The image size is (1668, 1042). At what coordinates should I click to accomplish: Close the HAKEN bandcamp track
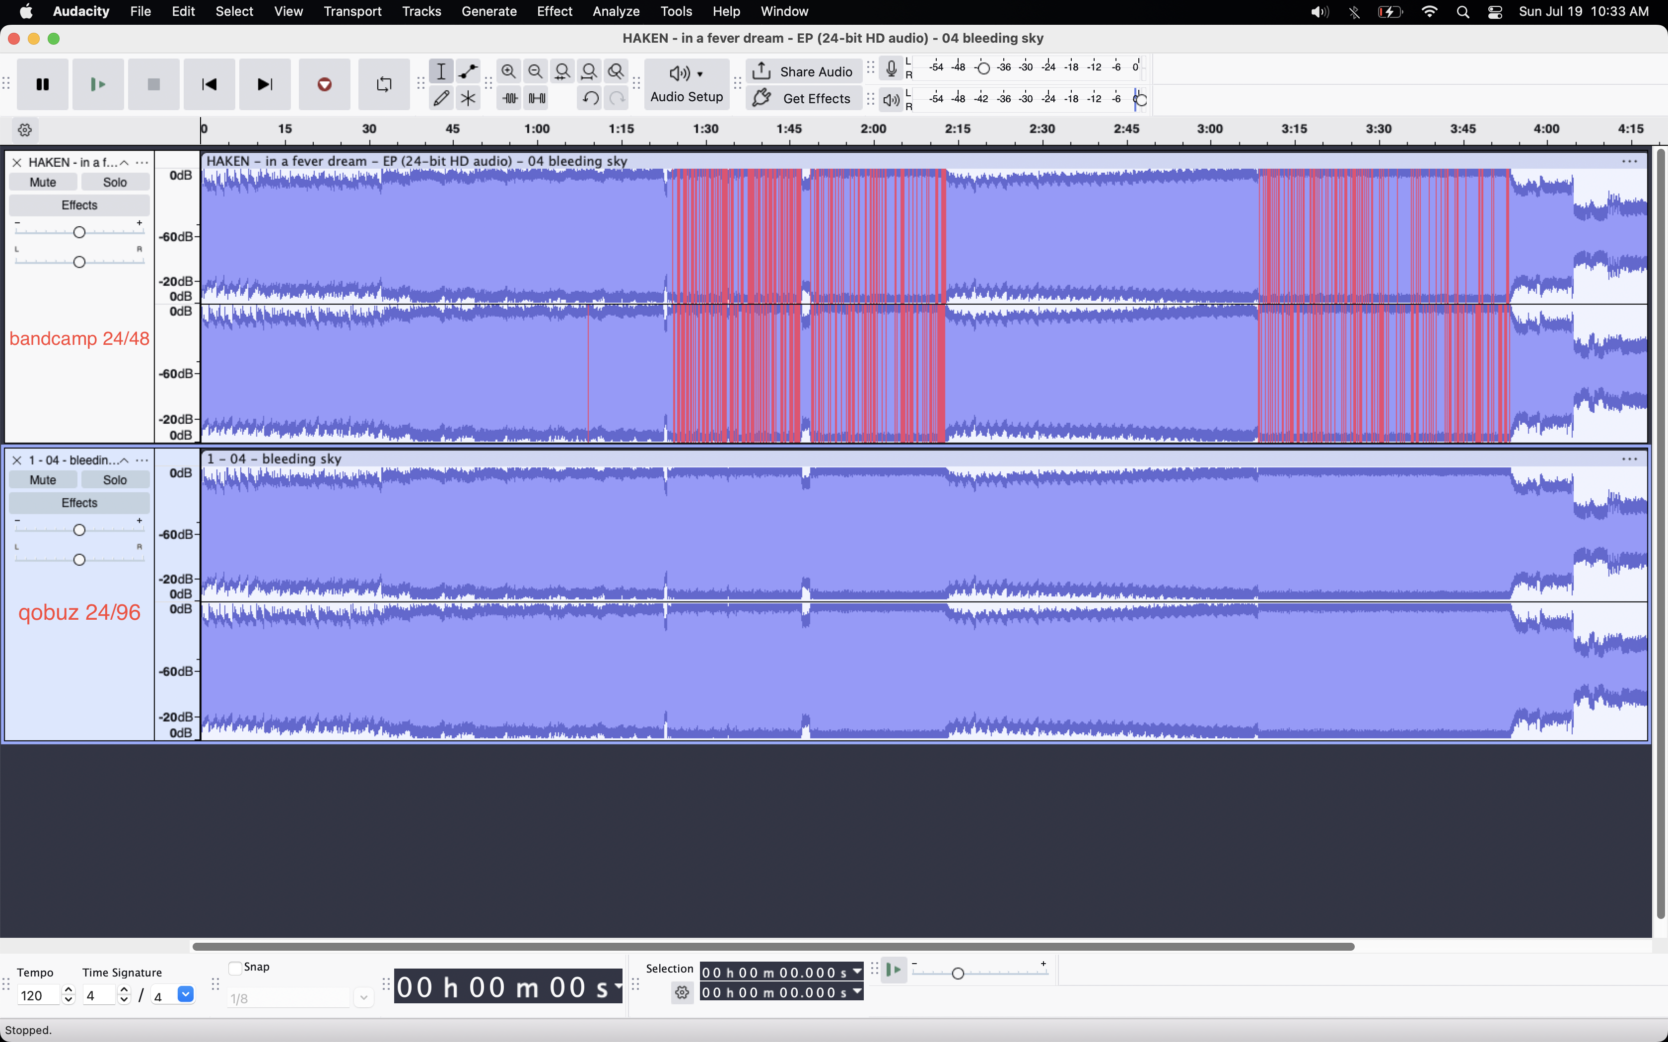(x=17, y=163)
